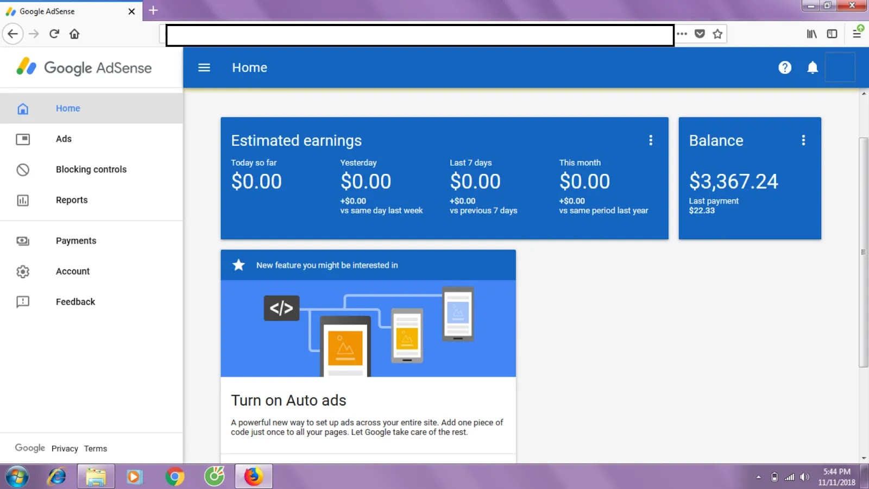This screenshot has height=489, width=869.
Task: Open Reports in the sidebar
Action: click(x=91, y=199)
